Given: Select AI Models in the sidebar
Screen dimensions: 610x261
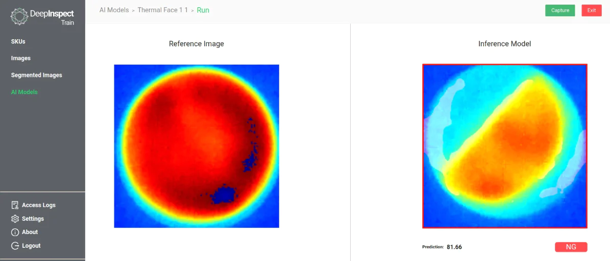Looking at the screenshot, I should pos(25,92).
